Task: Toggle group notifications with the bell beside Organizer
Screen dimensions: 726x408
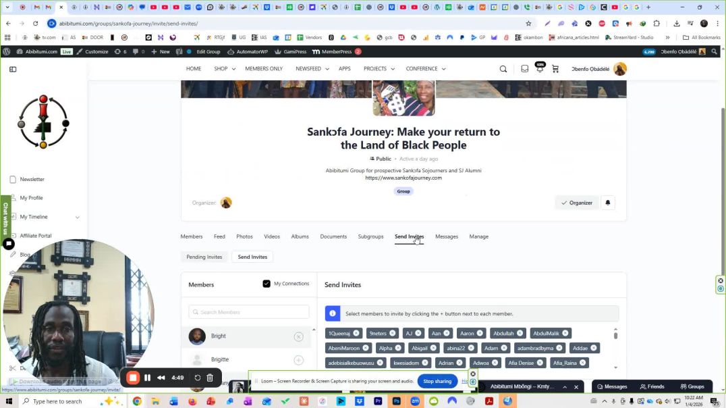Action: point(607,203)
